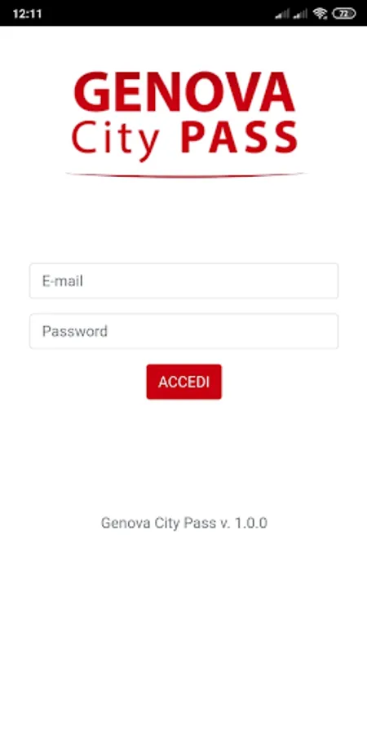367x734 pixels.
Task: Tap the second cellular signal icon
Action: (300, 14)
